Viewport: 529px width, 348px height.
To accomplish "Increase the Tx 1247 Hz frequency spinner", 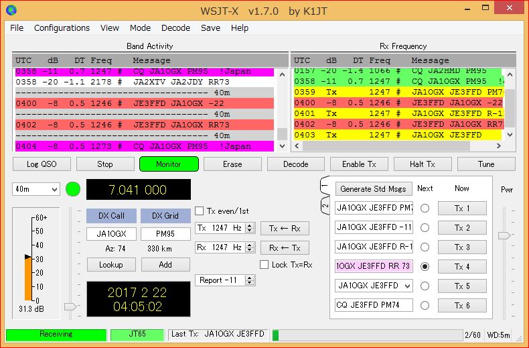I will pos(250,225).
